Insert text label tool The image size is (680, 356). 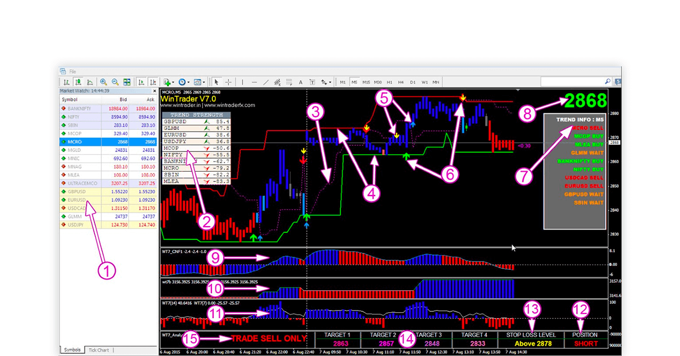coord(312,82)
